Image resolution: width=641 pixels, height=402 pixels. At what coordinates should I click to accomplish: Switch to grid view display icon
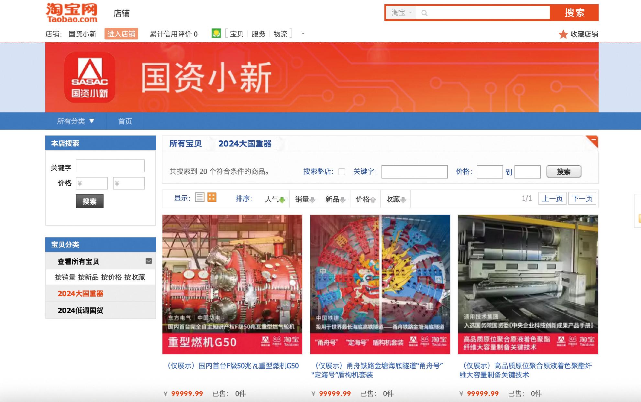(212, 197)
